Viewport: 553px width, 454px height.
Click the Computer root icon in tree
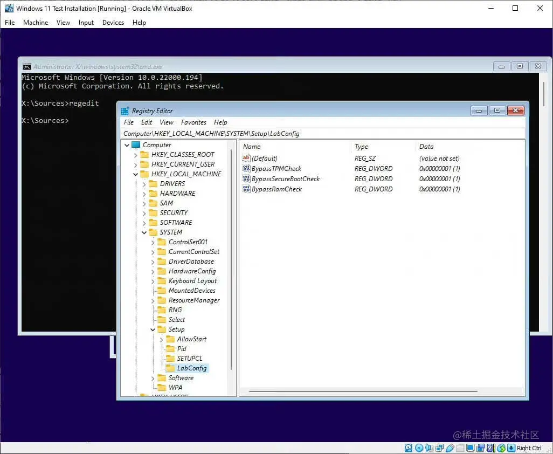136,145
